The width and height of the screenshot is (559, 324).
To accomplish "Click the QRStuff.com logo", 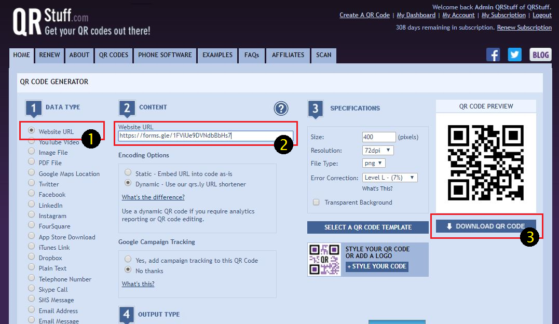I will 81,22.
